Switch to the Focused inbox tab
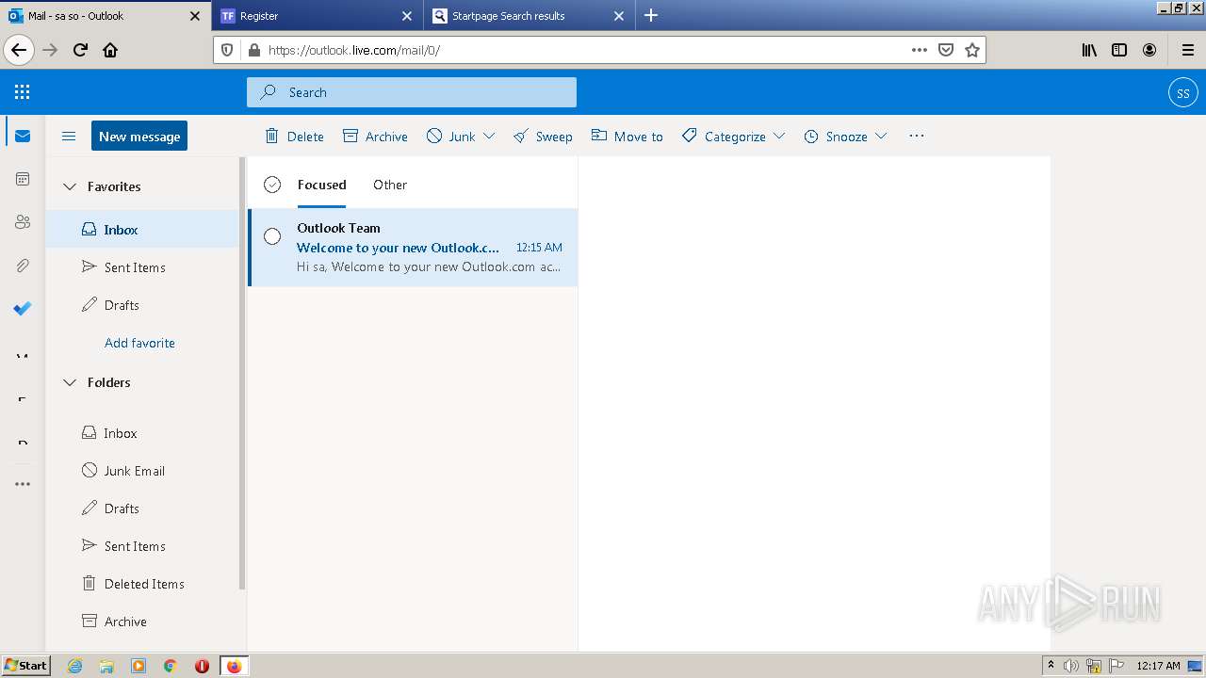The image size is (1206, 678). (321, 185)
